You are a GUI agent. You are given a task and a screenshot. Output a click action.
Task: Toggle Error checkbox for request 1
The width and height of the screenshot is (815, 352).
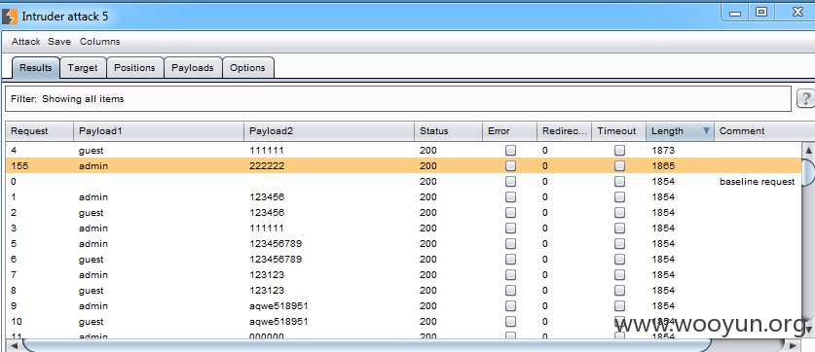point(511,197)
